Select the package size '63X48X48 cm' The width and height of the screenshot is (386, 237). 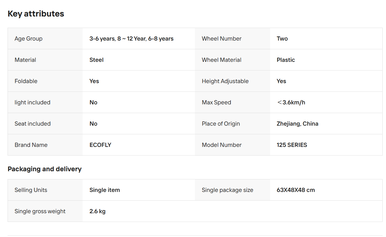tap(296, 190)
